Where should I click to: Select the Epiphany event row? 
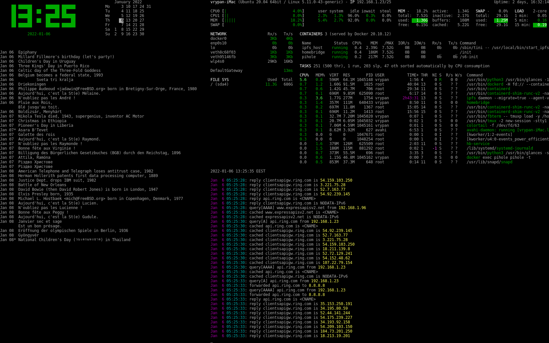pyautogui.click(x=18, y=52)
